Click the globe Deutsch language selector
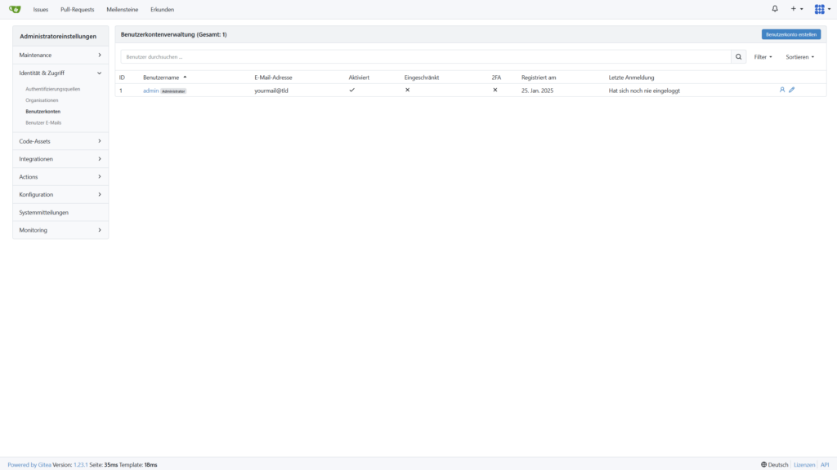Viewport: 837px width, 470px height. pyautogui.click(x=775, y=464)
